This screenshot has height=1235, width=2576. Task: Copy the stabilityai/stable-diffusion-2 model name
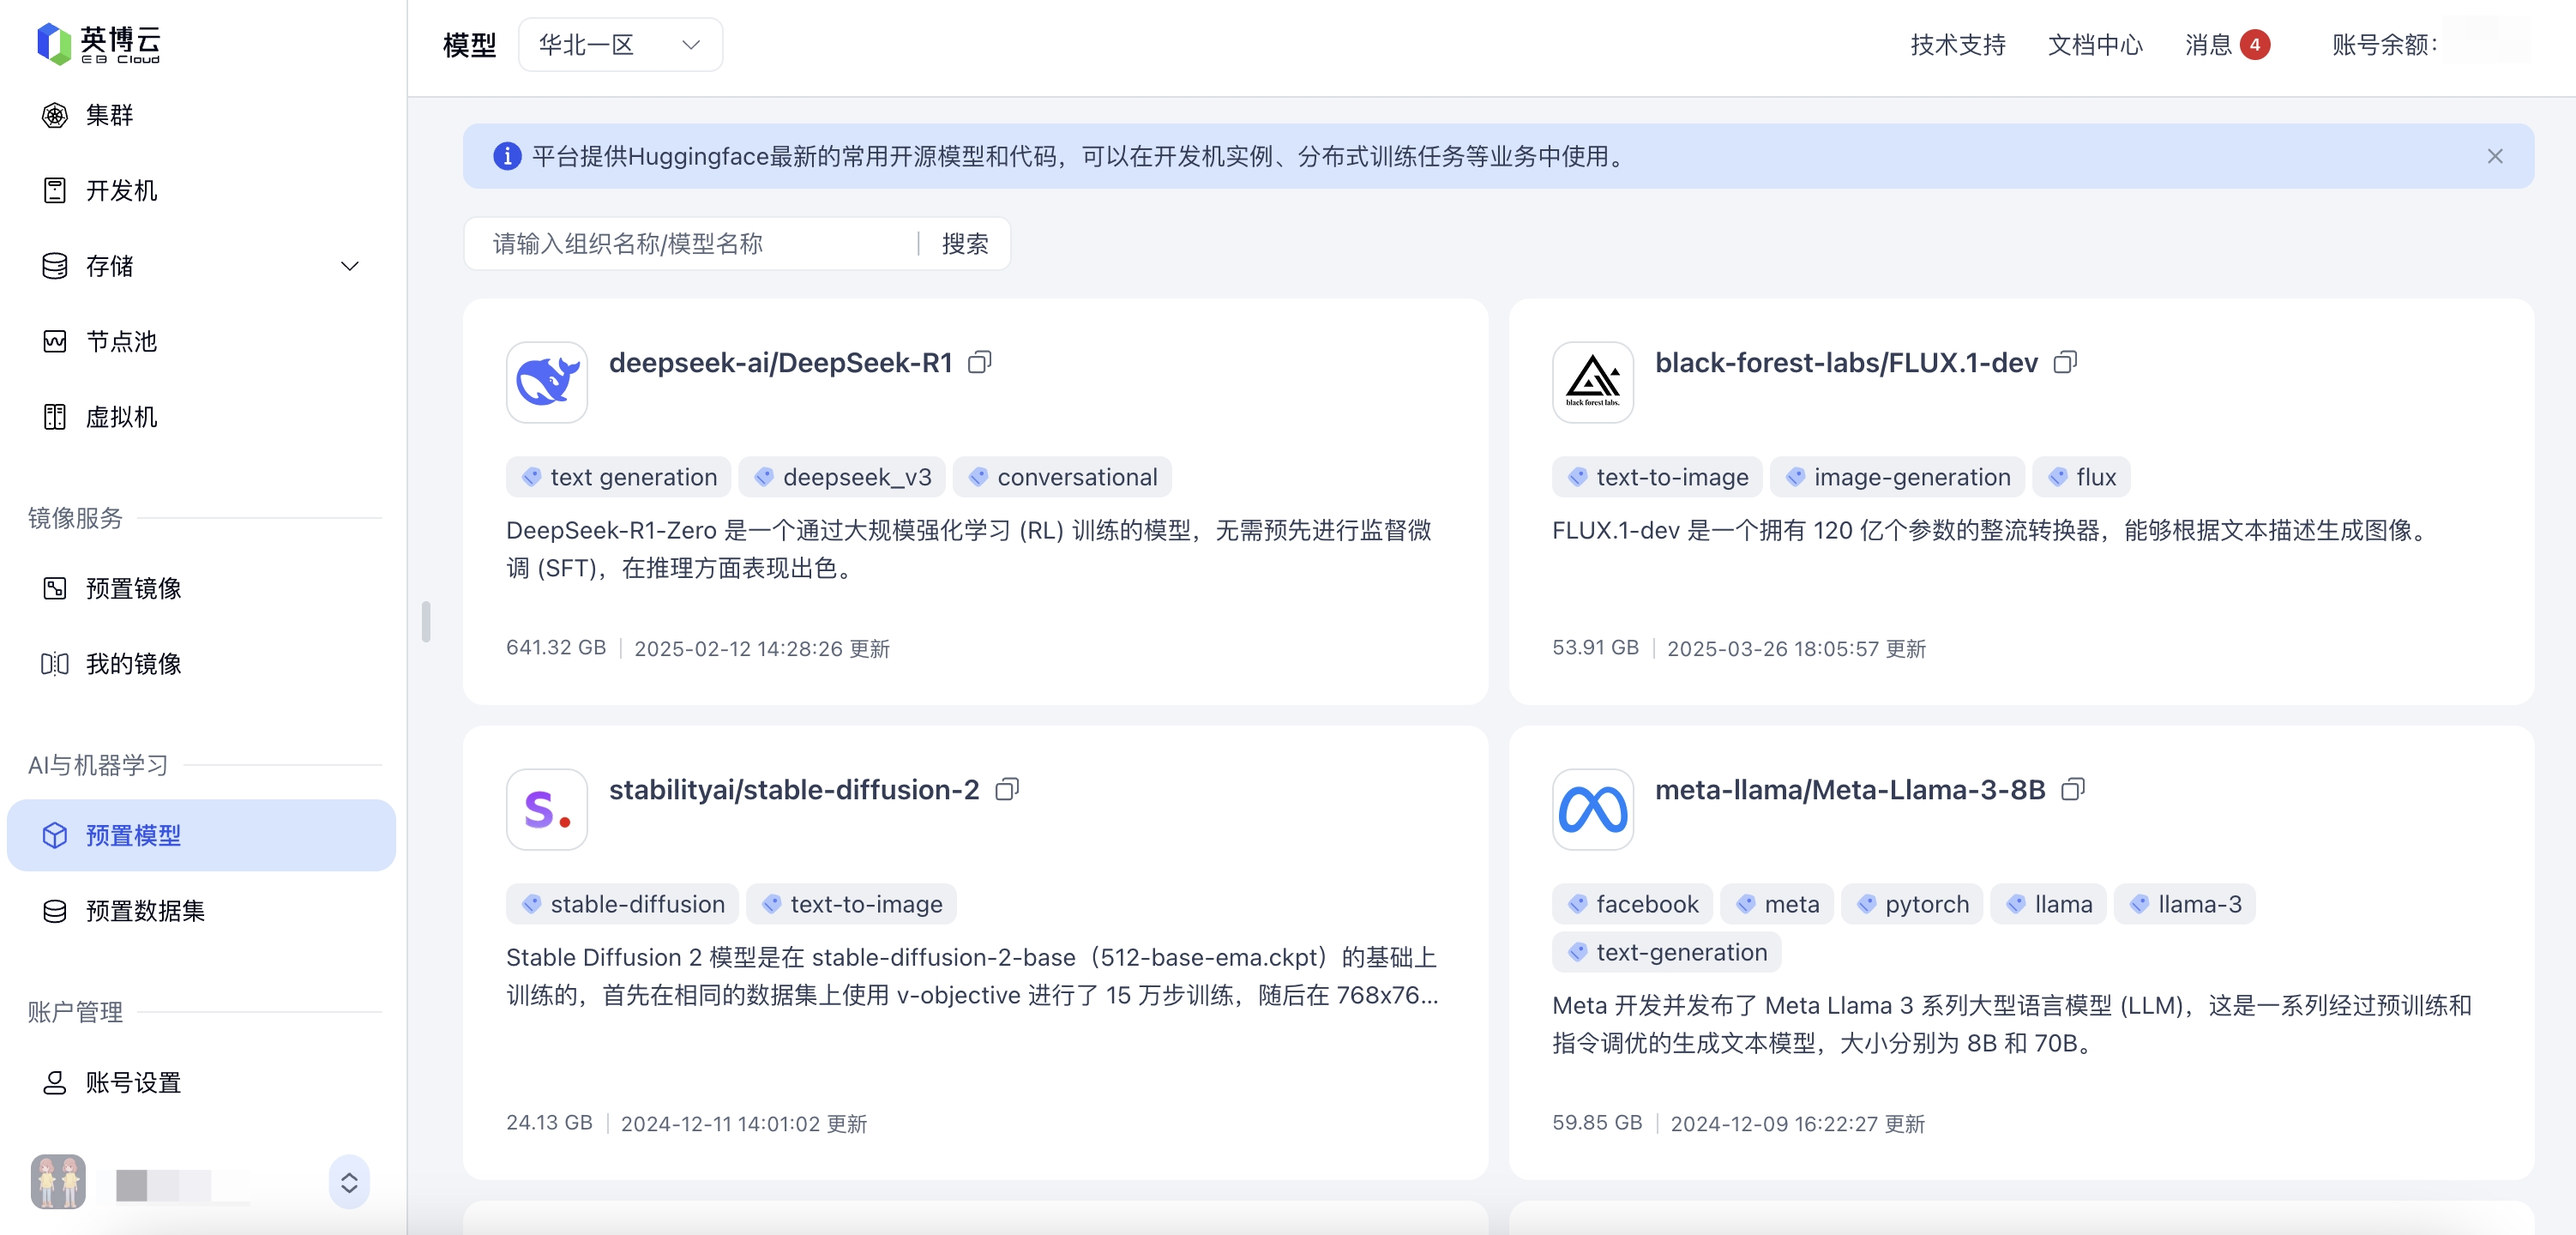coord(1006,789)
